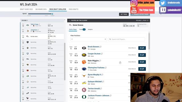Click the Clemson paw logo beside Nate Wiggins
The image size is (182, 102).
coord(84,62)
